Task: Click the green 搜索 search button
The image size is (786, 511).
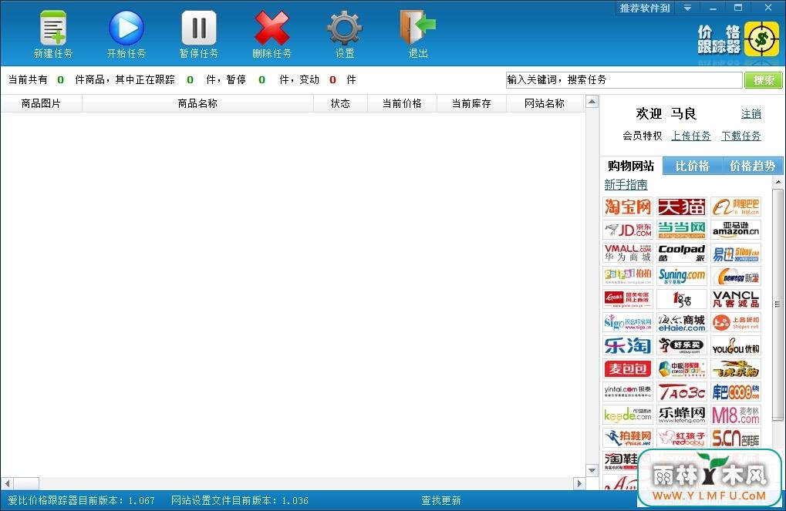Action: point(764,80)
